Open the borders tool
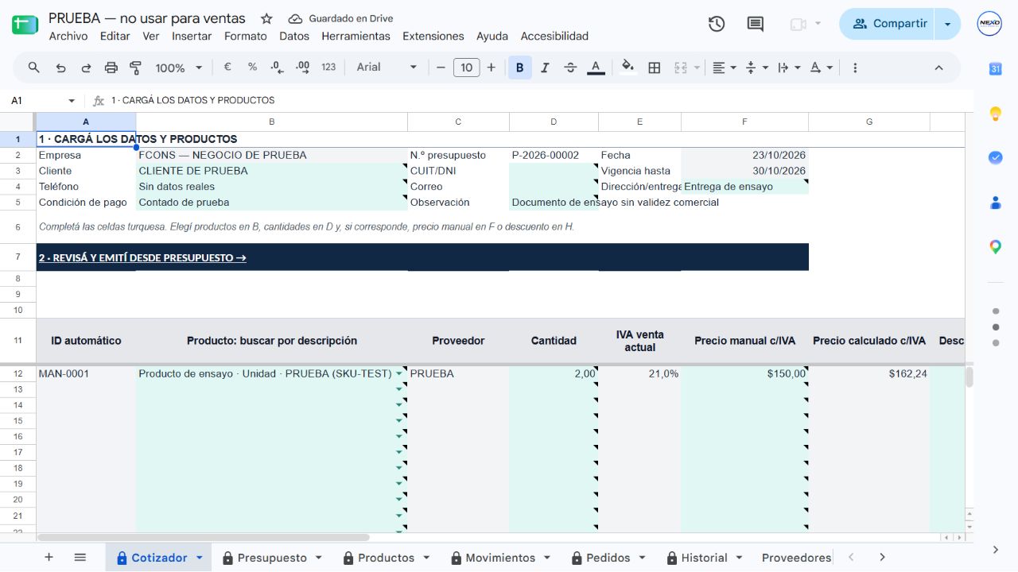The image size is (1018, 572). (655, 68)
